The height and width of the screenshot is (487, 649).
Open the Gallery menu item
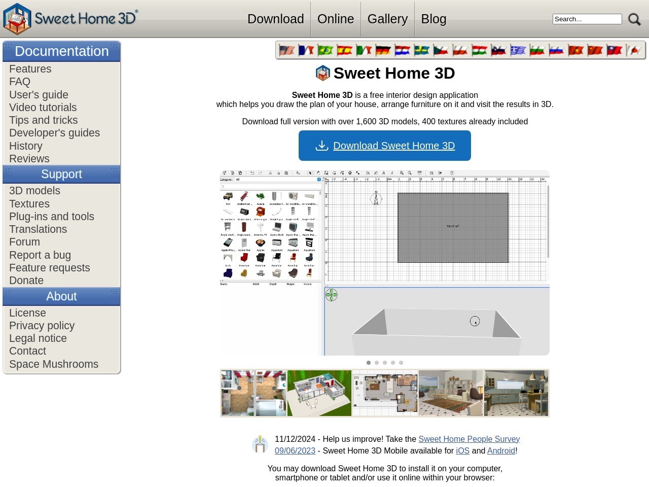(x=387, y=19)
